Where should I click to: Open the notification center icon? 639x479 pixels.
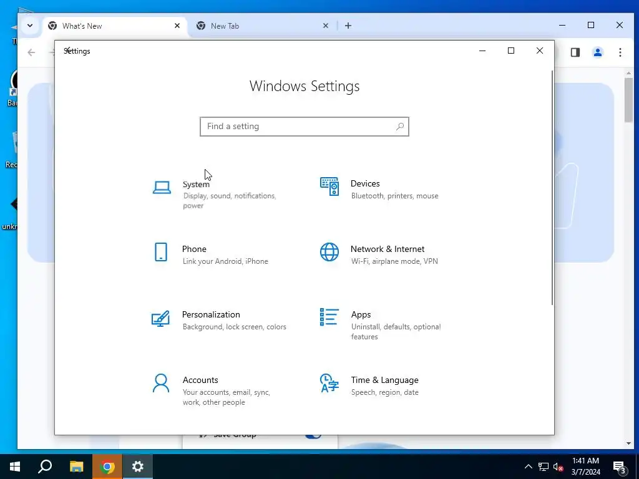pyautogui.click(x=620, y=467)
